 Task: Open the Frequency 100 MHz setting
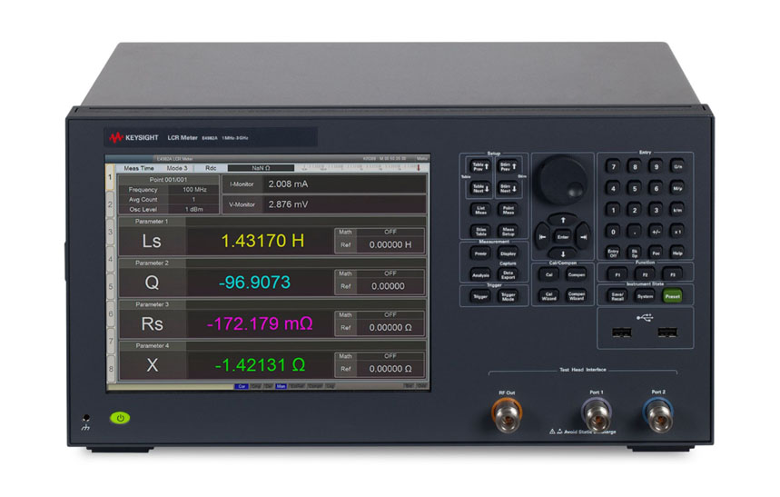pos(193,189)
